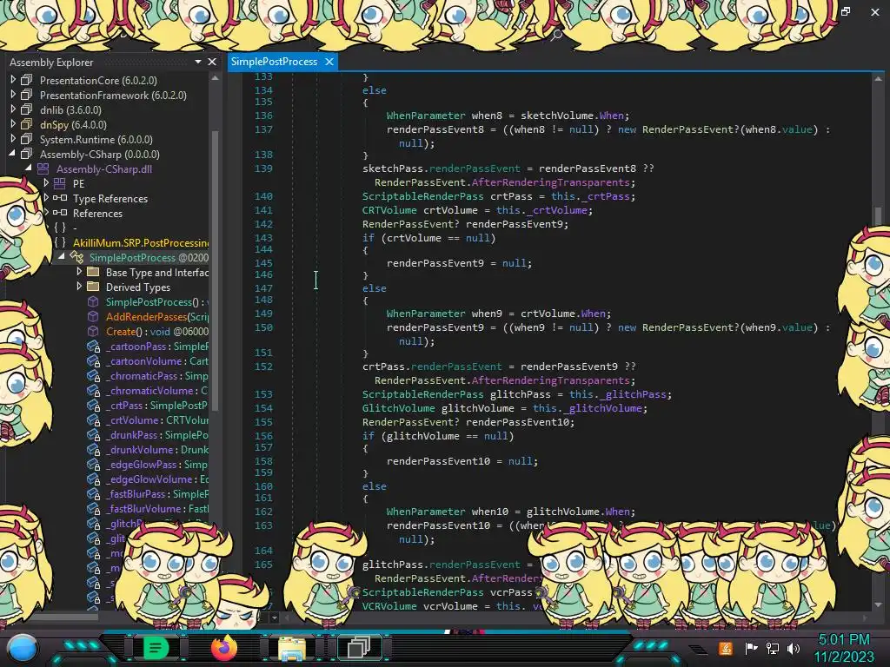Click the dnSpy assembly icon
Viewport: 890px width, 667px height.
[x=27, y=124]
